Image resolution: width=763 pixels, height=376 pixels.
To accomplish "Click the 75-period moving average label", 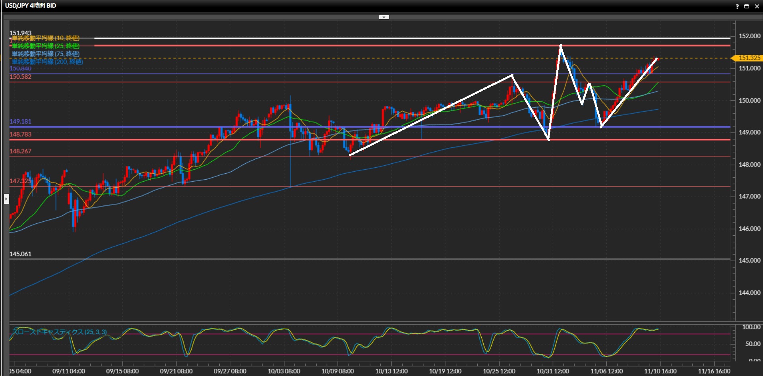I will [x=46, y=54].
